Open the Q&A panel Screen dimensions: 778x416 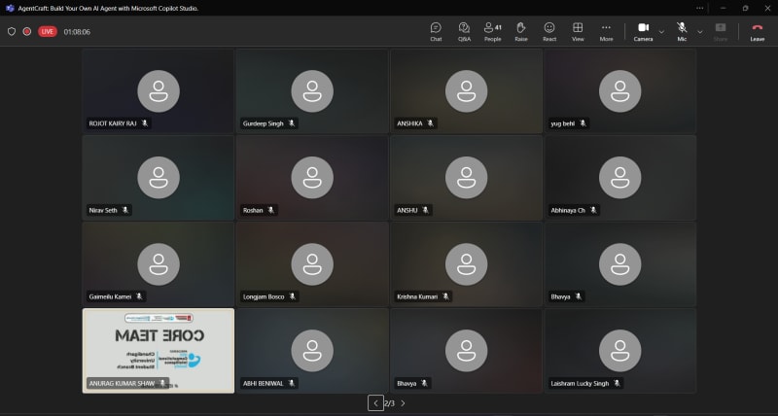coord(464,32)
